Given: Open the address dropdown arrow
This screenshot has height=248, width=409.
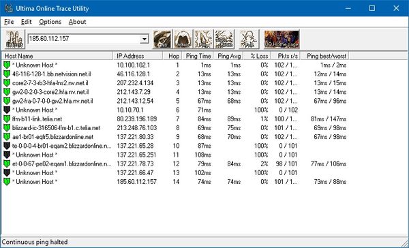Looking at the screenshot, I should (144, 39).
